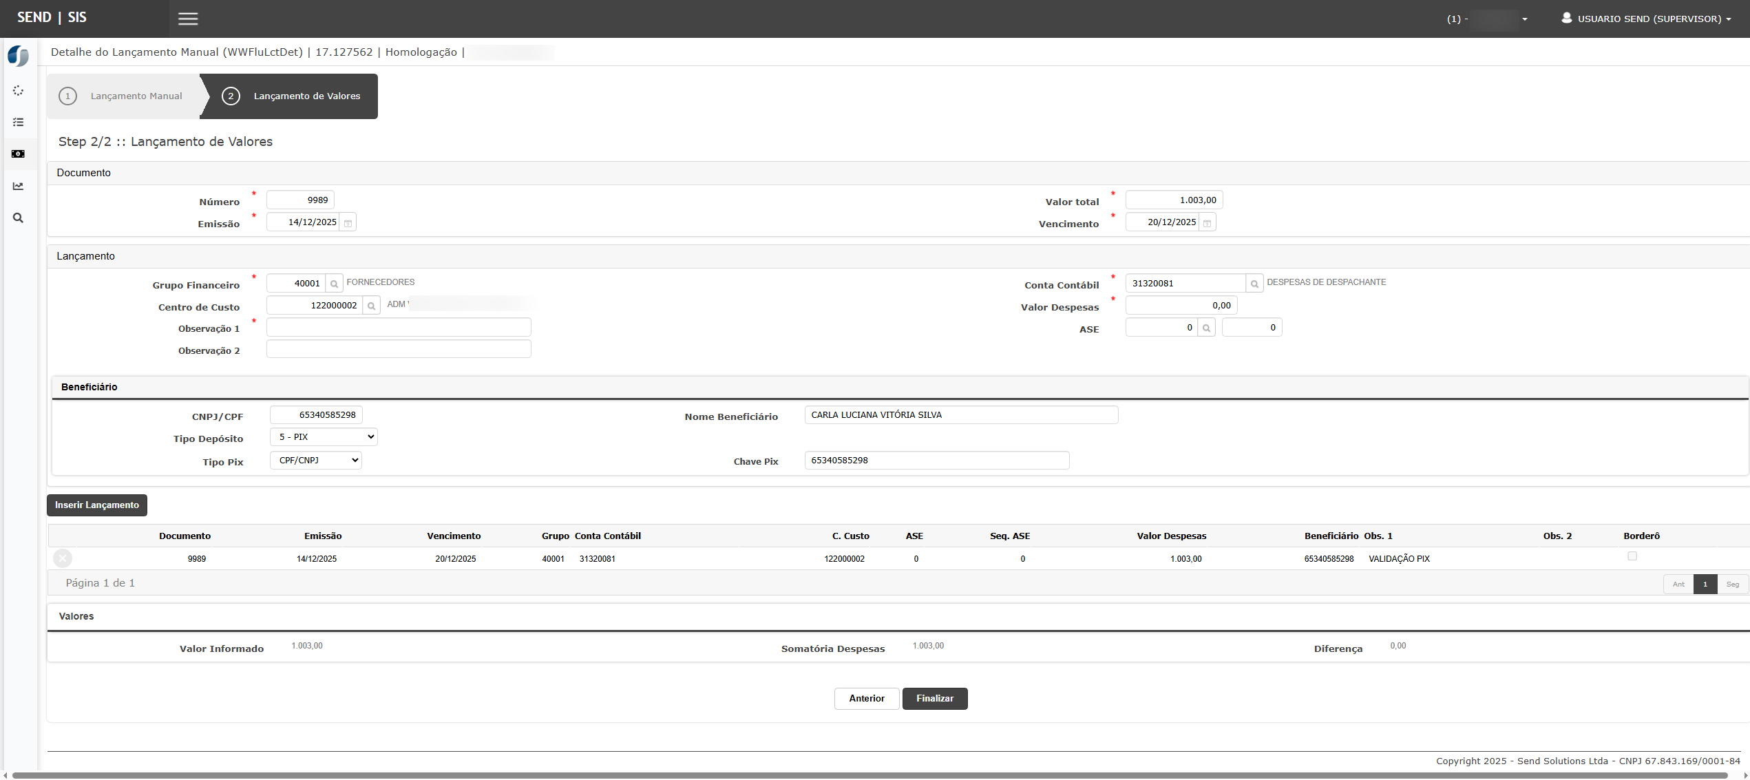This screenshot has width=1750, height=780.
Task: Delete entry row 9989 with X icon
Action: pyautogui.click(x=63, y=558)
